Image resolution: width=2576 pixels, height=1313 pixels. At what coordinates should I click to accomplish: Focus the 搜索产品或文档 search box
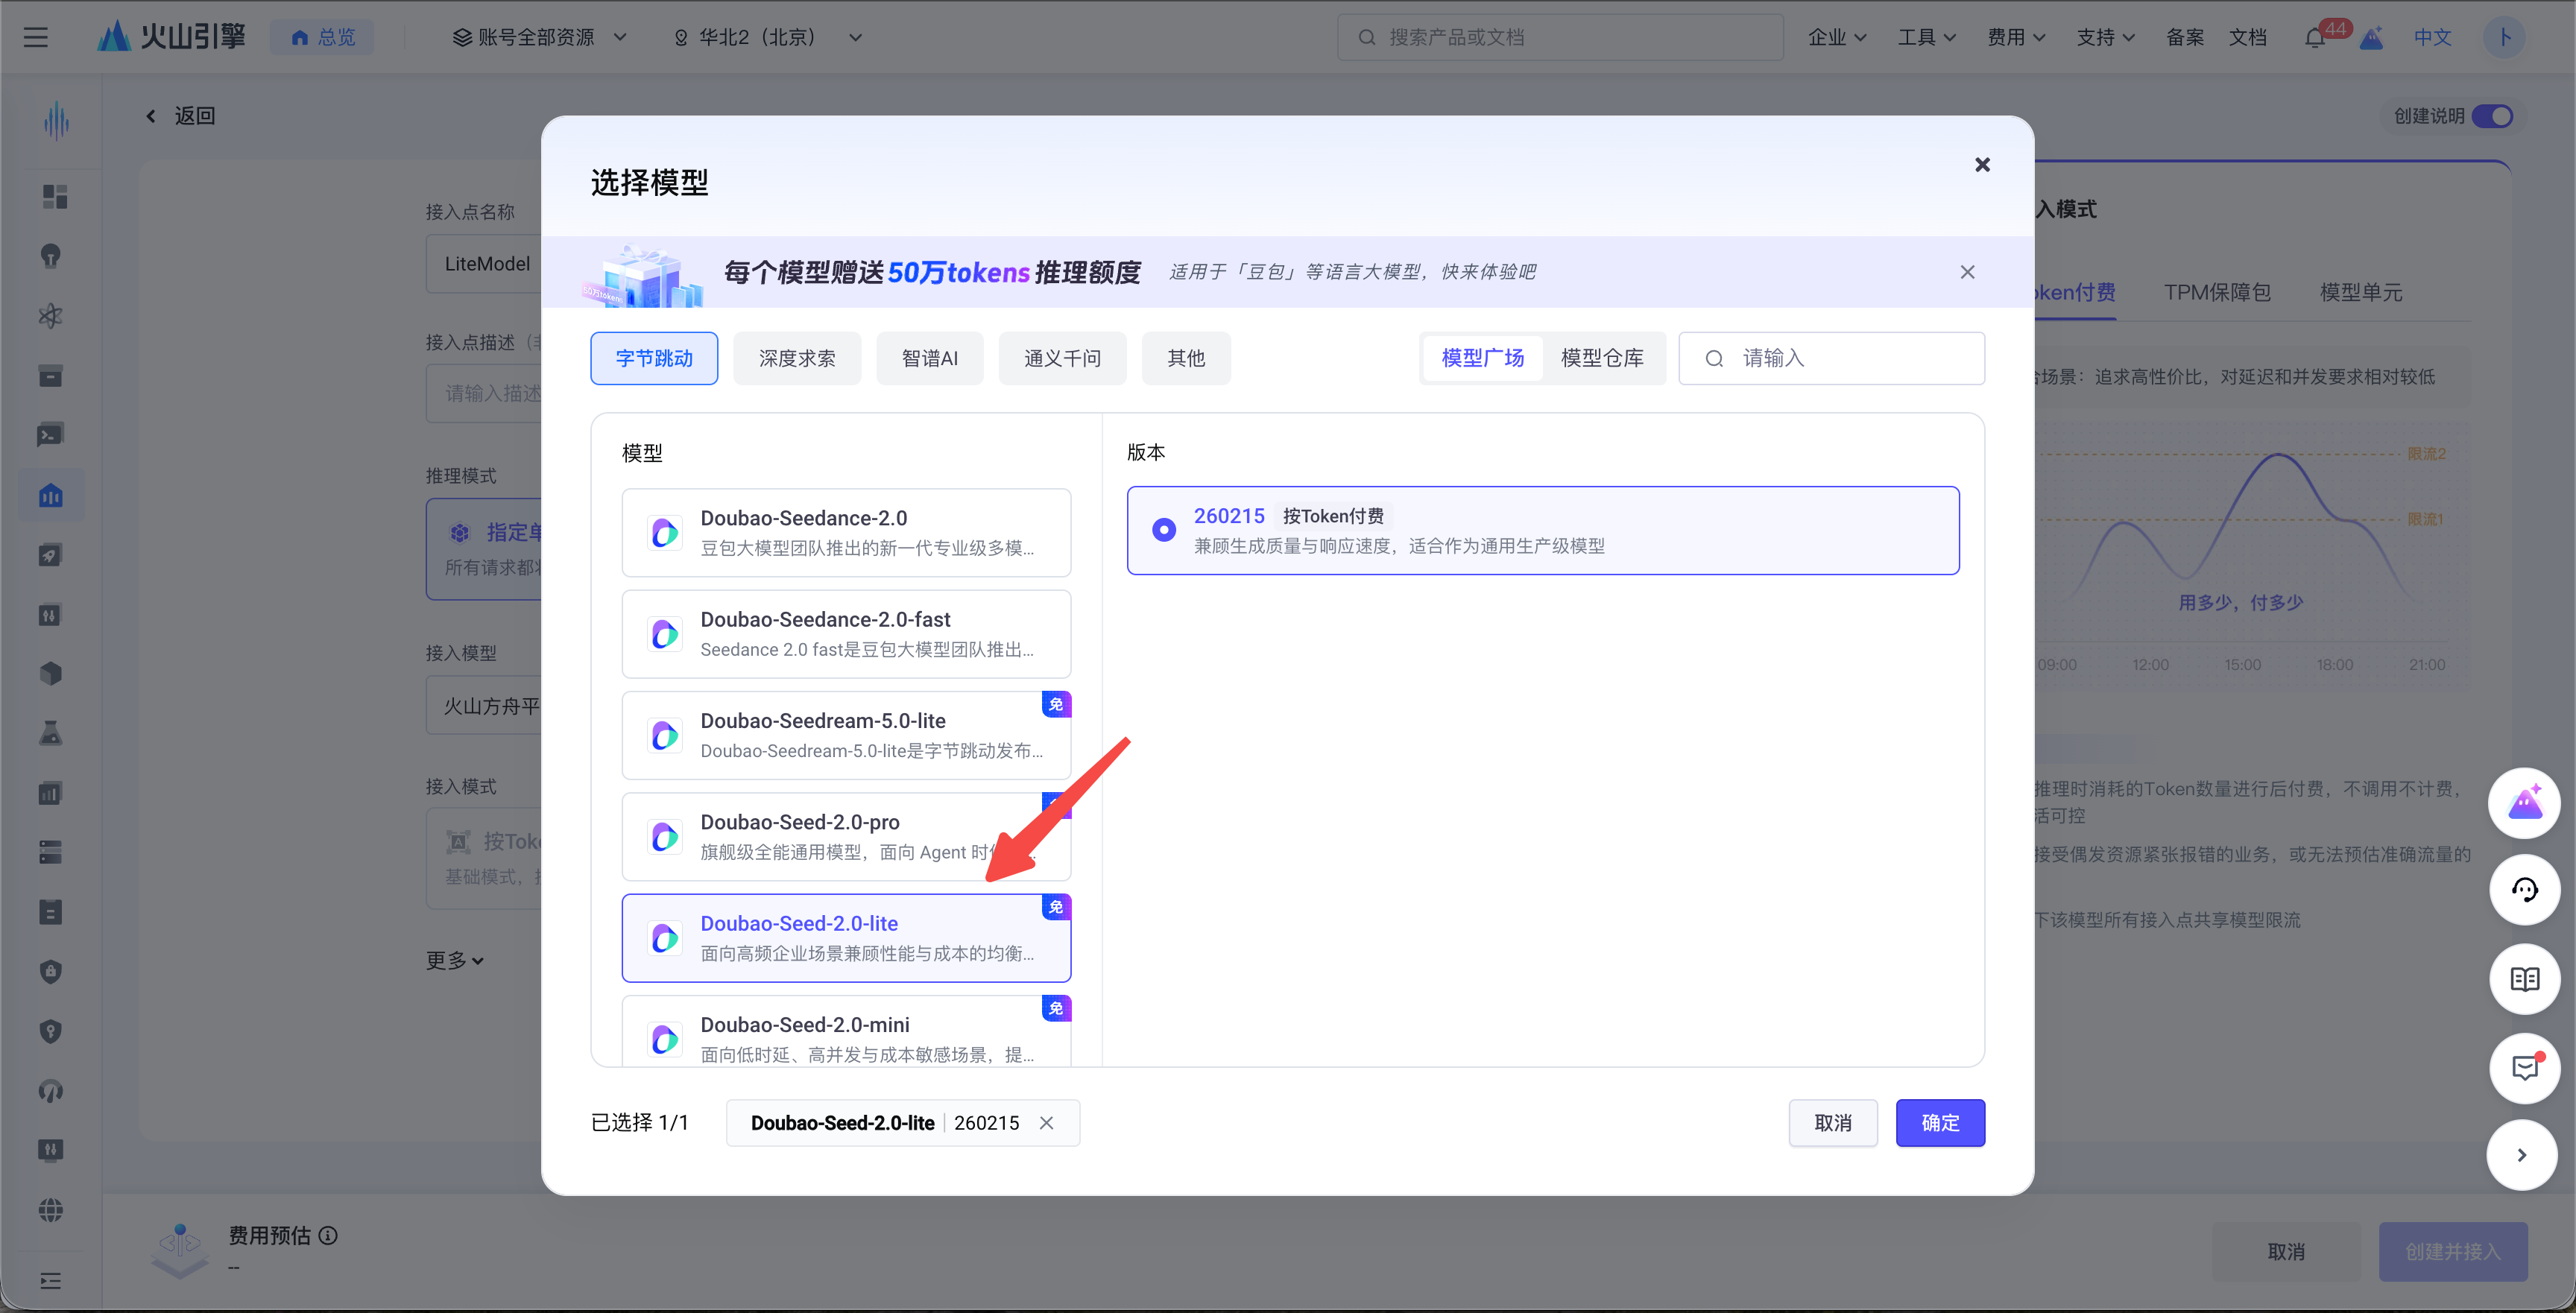(x=1560, y=37)
